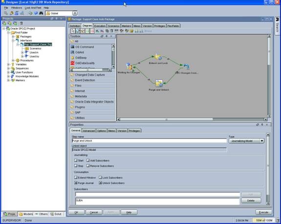Pick the OdiAnt tool in the Toolbox
The width and height of the screenshot is (281, 224).
coord(77,52)
